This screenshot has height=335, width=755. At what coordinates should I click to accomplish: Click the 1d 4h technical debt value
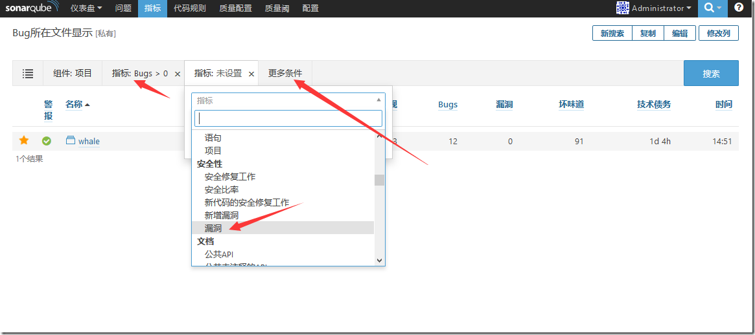tap(660, 141)
